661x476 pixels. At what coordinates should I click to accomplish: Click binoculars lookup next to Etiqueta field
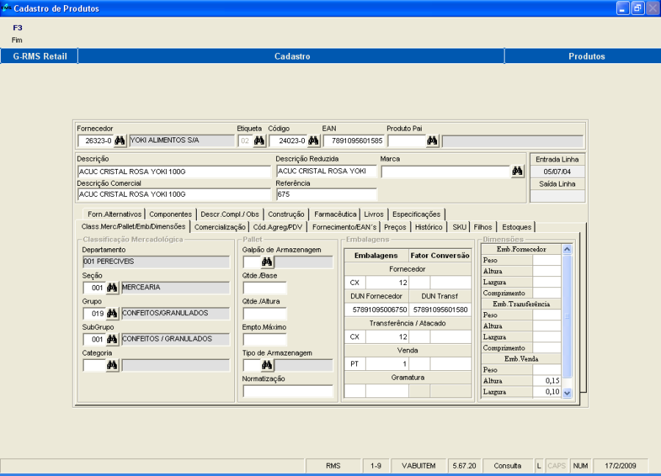pos(259,141)
